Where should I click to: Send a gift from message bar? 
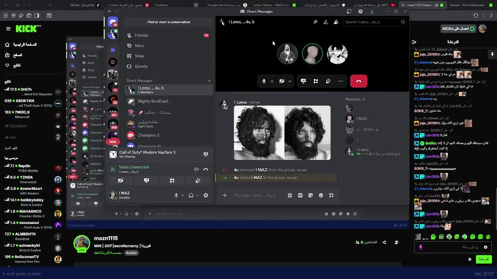click(290, 195)
